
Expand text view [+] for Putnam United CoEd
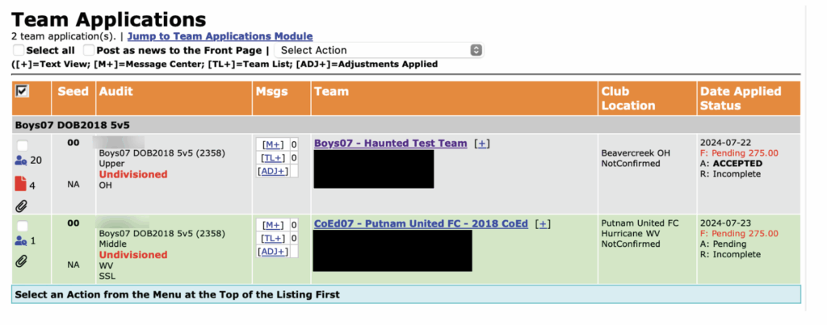(x=543, y=224)
